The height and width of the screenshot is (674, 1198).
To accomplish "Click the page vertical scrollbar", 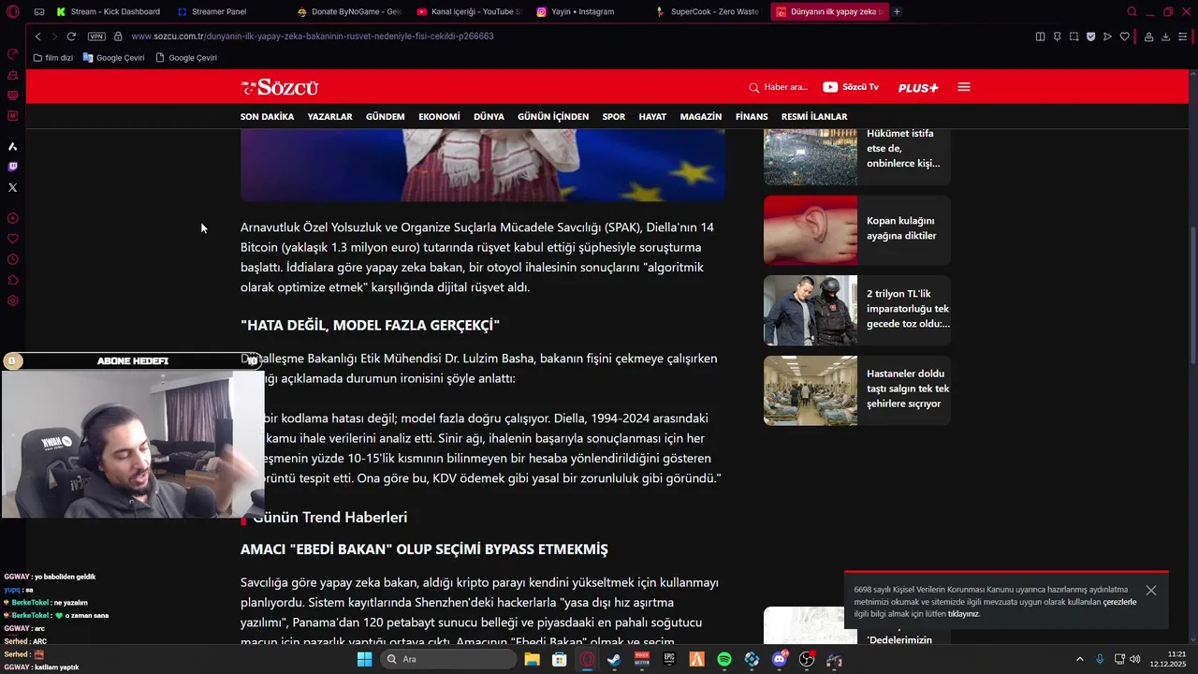I will click(1192, 296).
